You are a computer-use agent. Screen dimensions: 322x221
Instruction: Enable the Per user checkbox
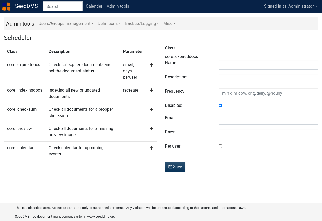pyautogui.click(x=220, y=146)
